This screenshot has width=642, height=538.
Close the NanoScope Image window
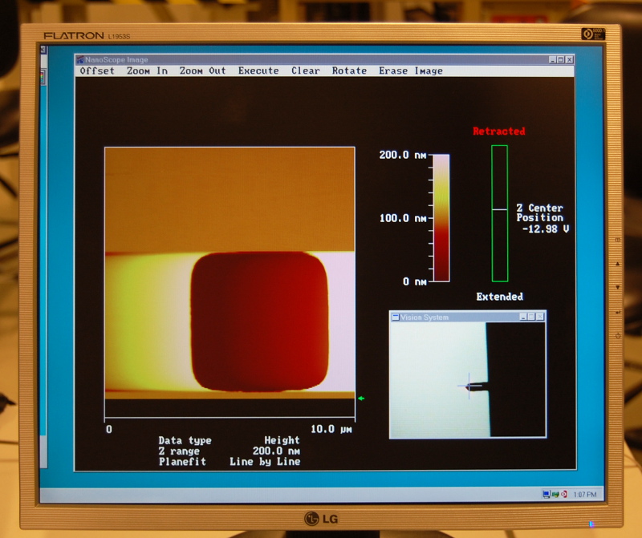(x=569, y=59)
